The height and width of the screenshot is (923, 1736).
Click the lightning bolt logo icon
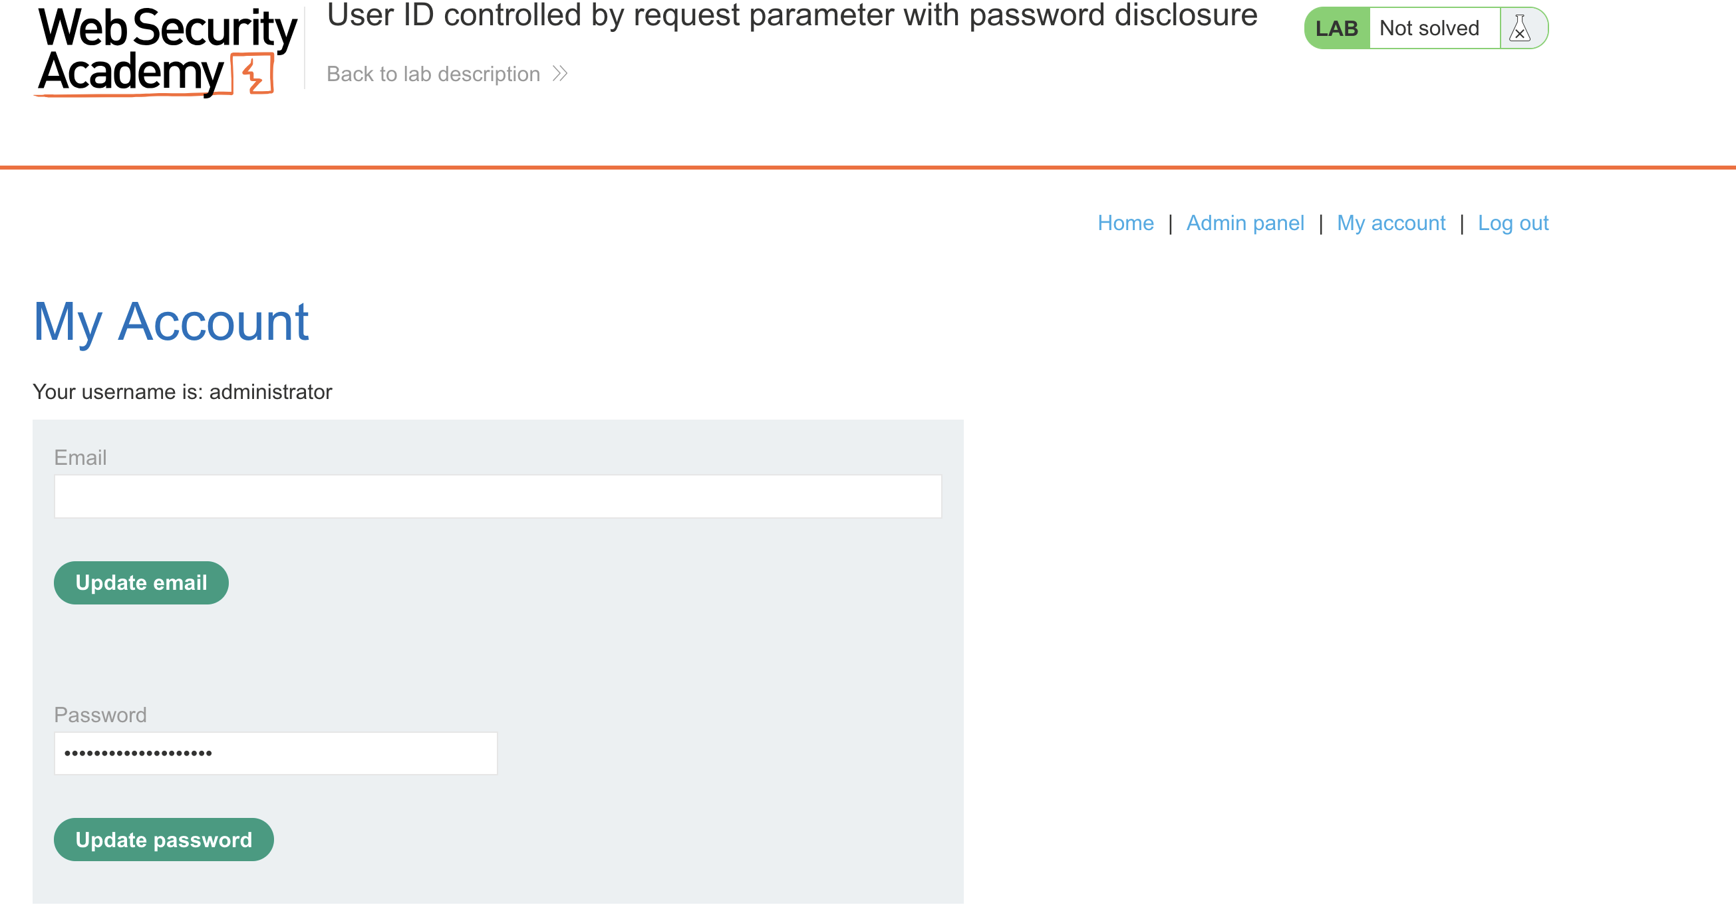[253, 75]
